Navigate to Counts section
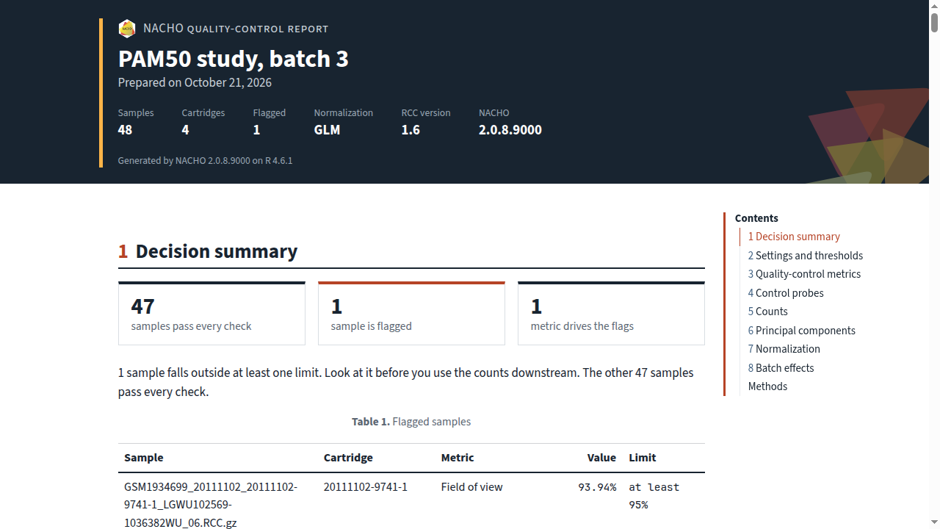Image resolution: width=940 pixels, height=529 pixels. point(767,312)
